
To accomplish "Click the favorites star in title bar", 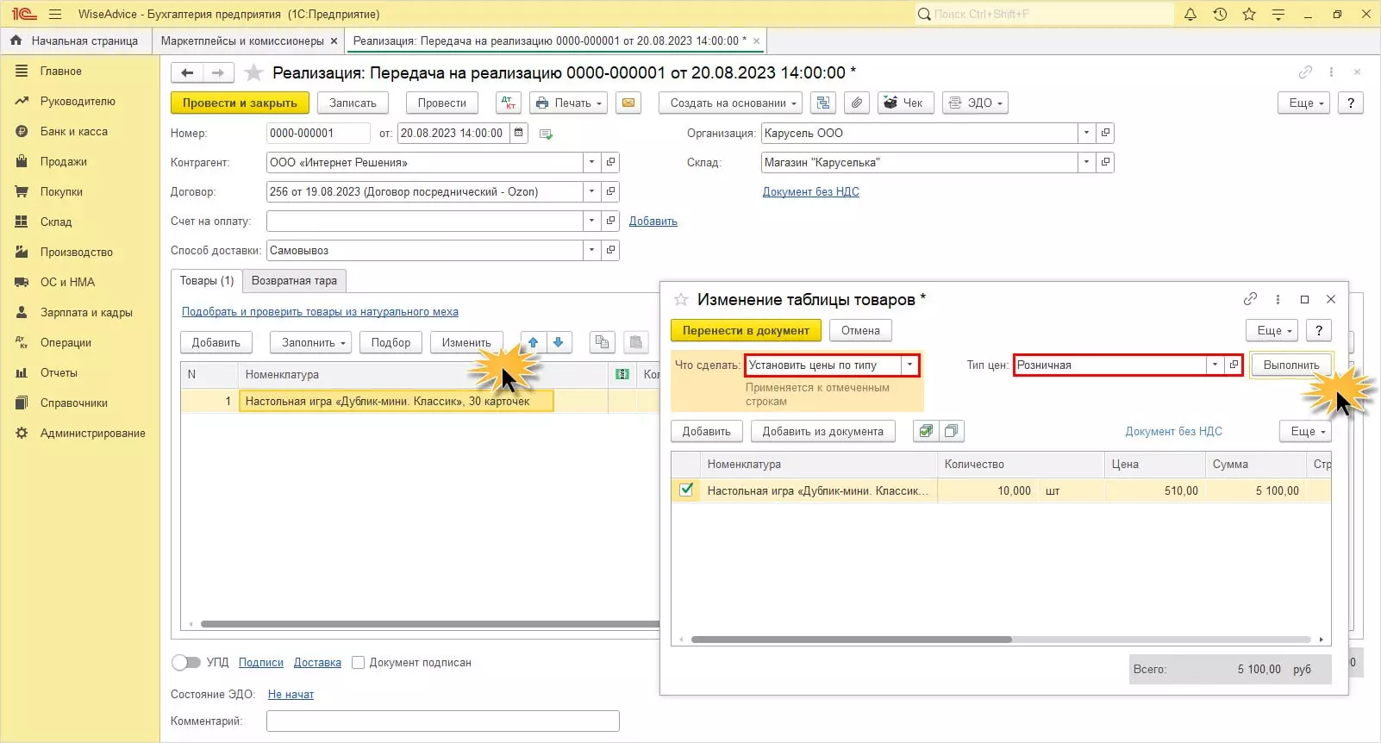I will click(1249, 14).
